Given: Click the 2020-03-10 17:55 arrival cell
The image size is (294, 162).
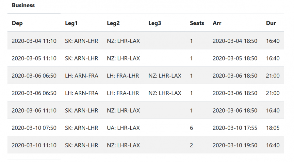Looking at the screenshot, I should (x=235, y=128).
